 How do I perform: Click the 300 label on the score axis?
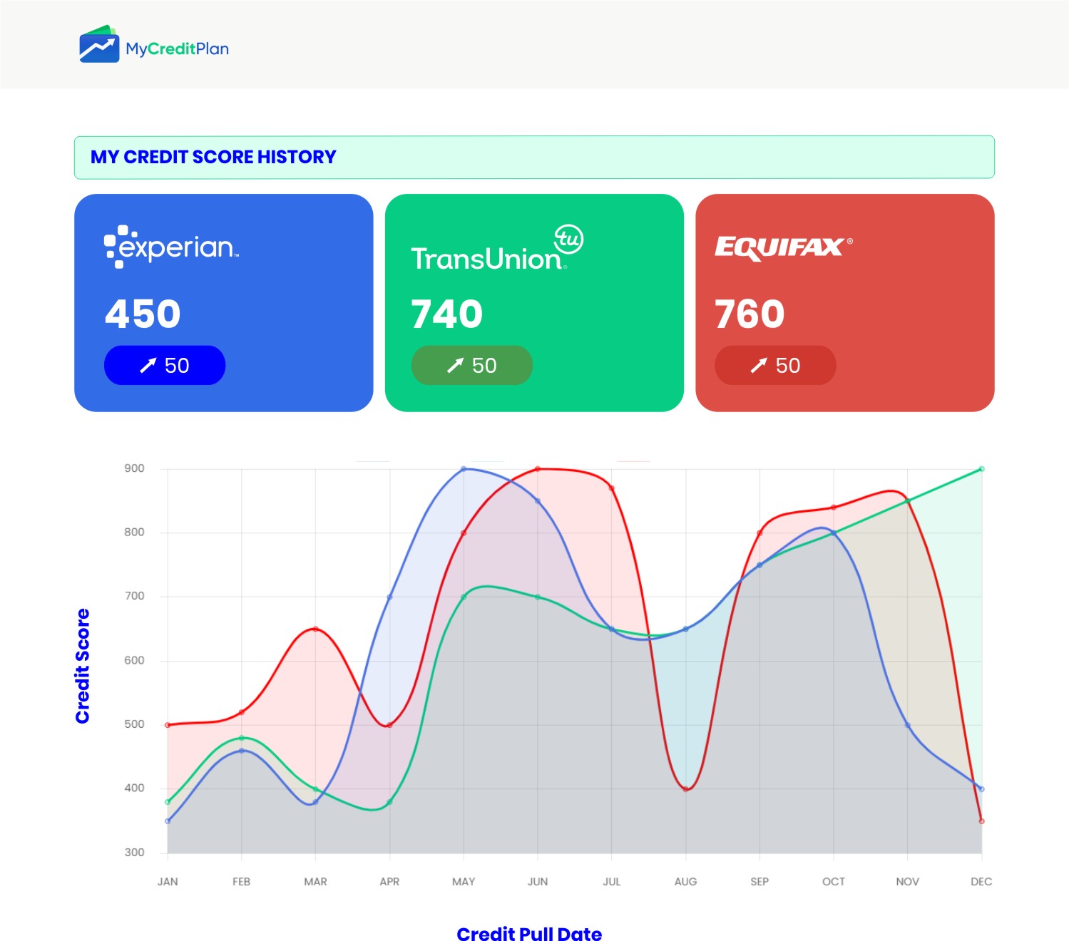pyautogui.click(x=134, y=853)
